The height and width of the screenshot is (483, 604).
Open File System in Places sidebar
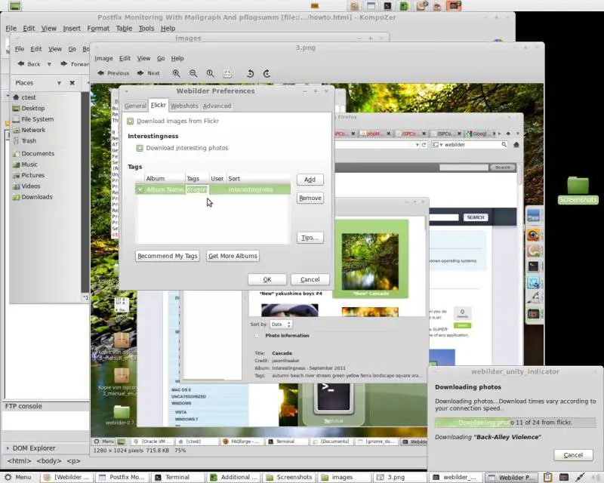(33, 119)
